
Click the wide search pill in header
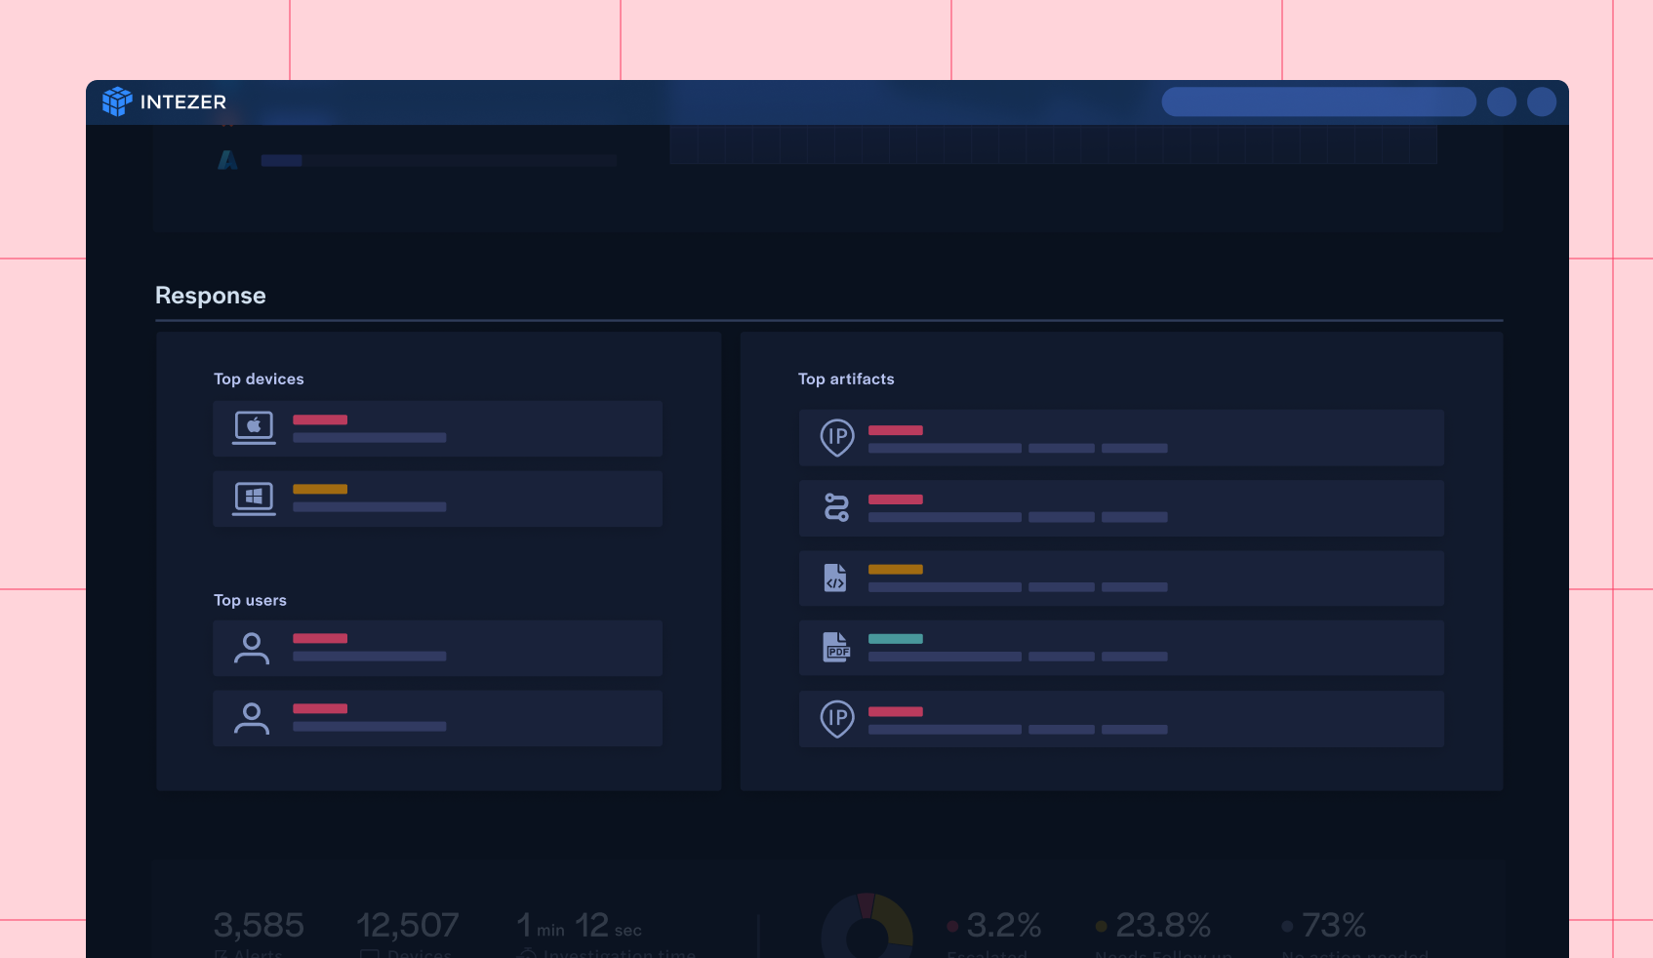point(1317,101)
